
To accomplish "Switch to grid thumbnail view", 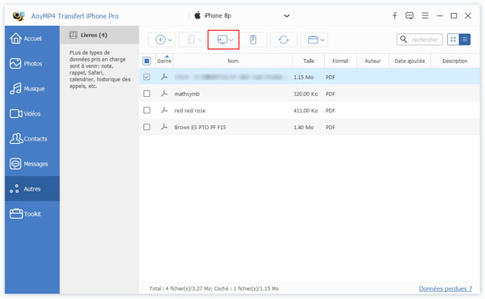I will point(453,40).
